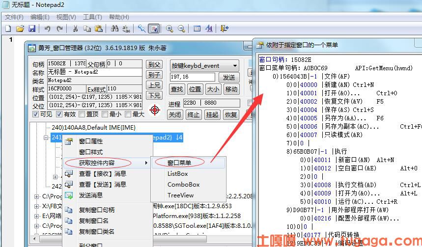
Task: Click the Font settings icon
Action: [209, 28]
